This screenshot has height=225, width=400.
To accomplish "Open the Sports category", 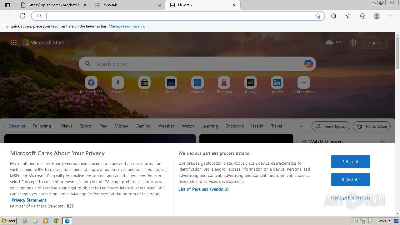I will 86,126.
